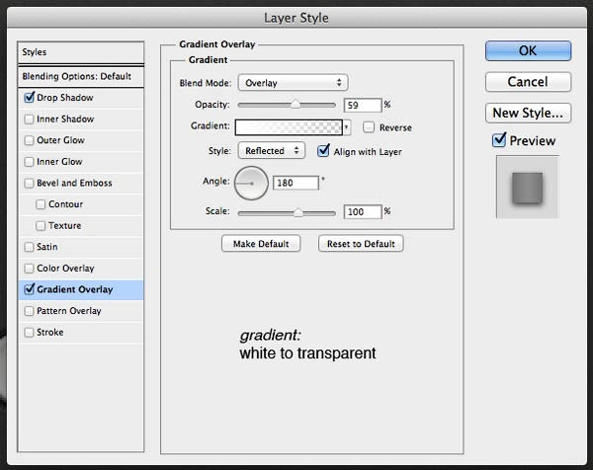Uncheck the Drop Shadow checkbox

[x=29, y=98]
